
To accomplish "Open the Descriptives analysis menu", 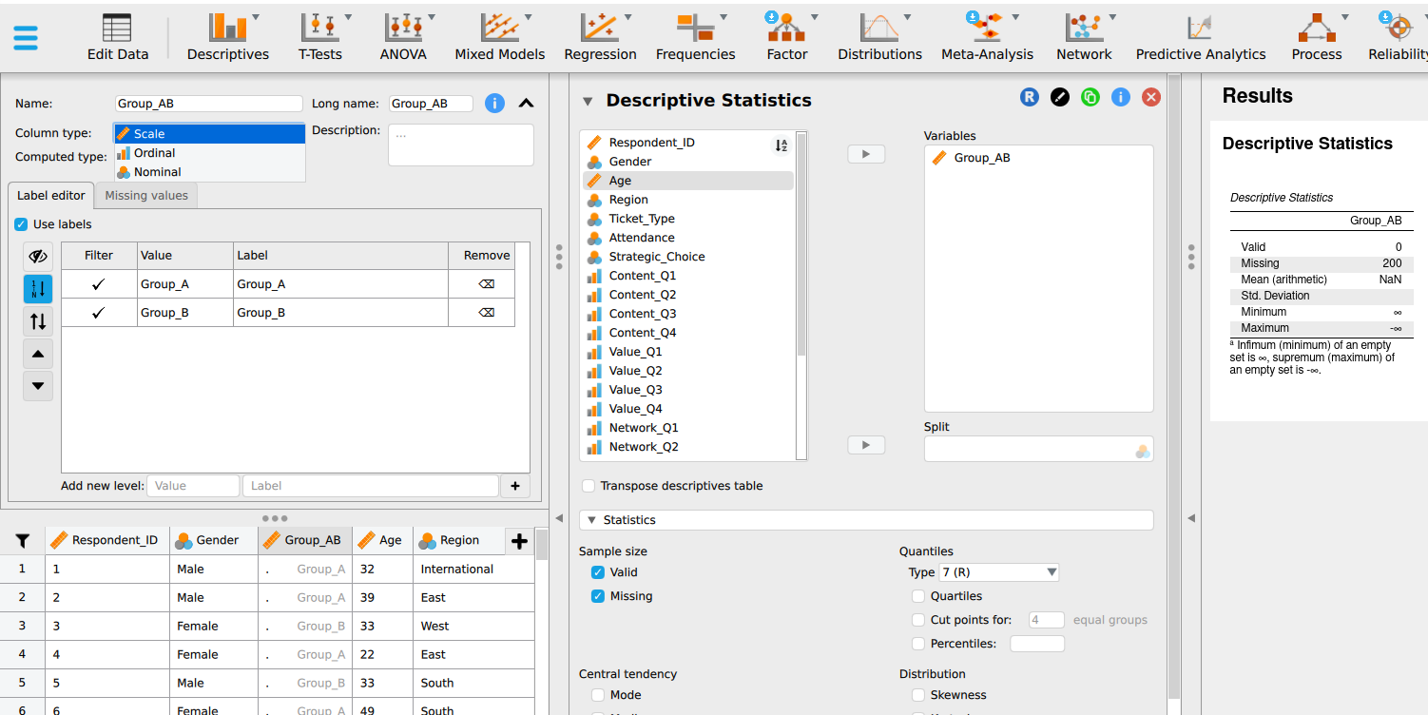I will click(x=228, y=37).
